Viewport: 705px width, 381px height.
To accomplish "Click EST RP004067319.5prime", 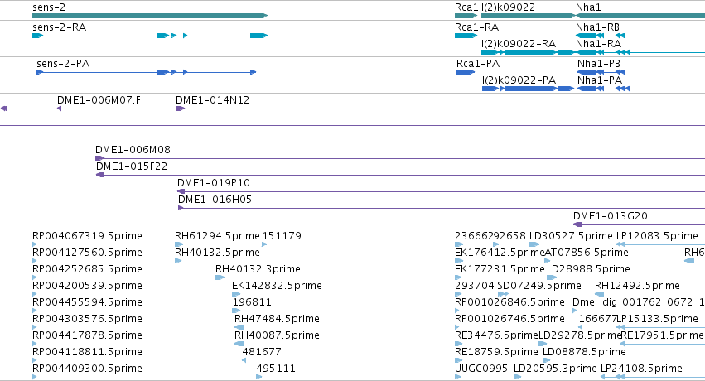I will pyautogui.click(x=87, y=235).
